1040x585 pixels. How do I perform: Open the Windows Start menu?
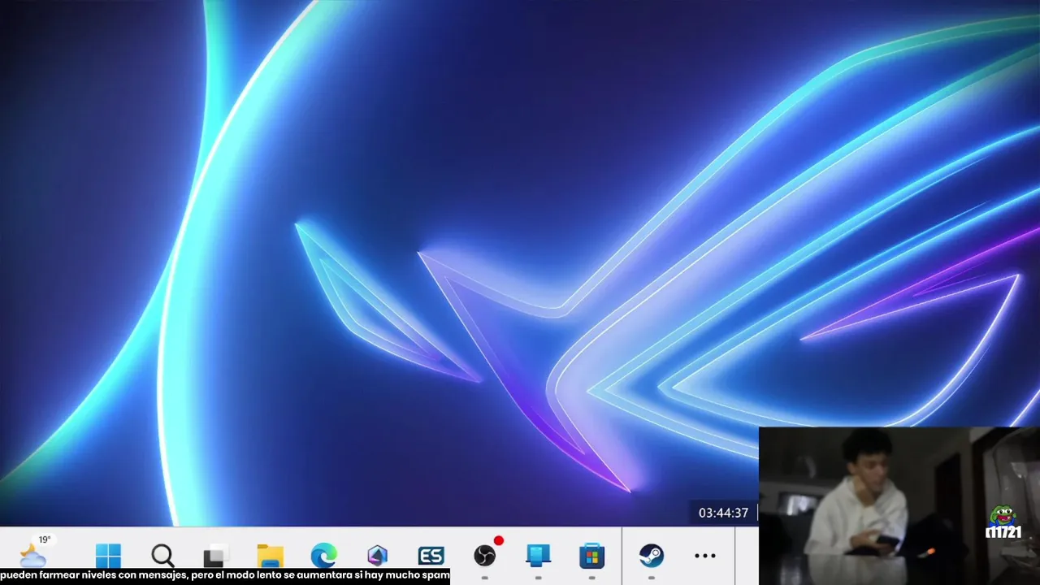tap(108, 556)
